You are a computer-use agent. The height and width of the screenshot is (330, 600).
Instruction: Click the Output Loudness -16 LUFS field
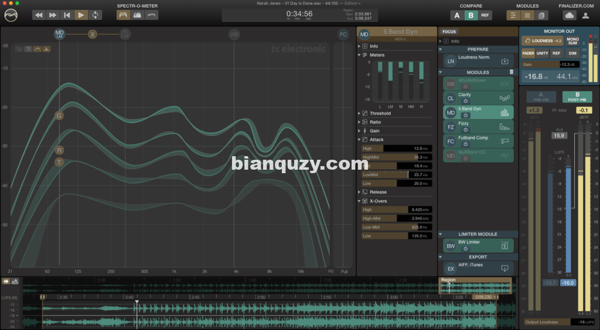559,322
